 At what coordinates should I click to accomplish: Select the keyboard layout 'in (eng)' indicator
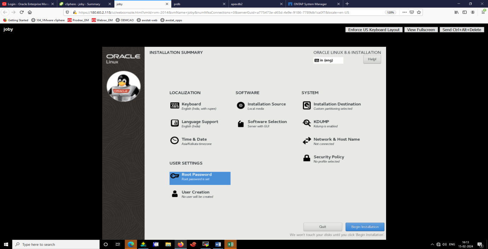(x=328, y=61)
